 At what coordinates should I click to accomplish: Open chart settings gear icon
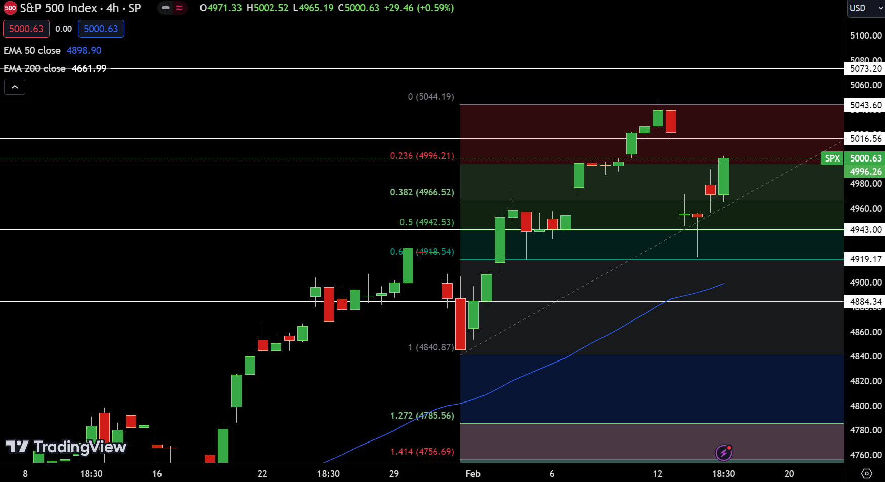pyautogui.click(x=867, y=474)
